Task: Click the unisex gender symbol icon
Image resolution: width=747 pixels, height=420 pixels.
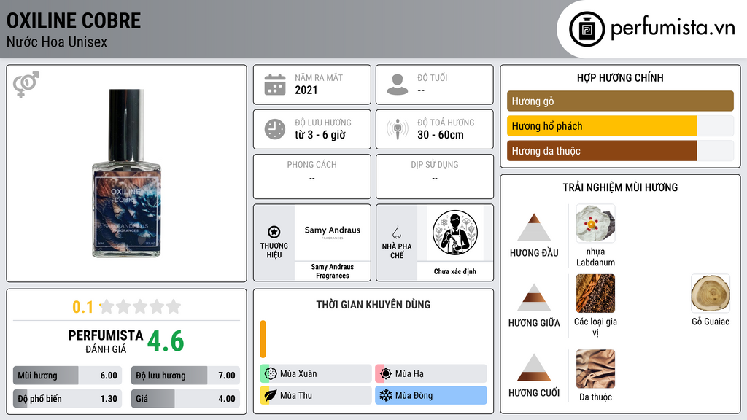Action: click(26, 85)
